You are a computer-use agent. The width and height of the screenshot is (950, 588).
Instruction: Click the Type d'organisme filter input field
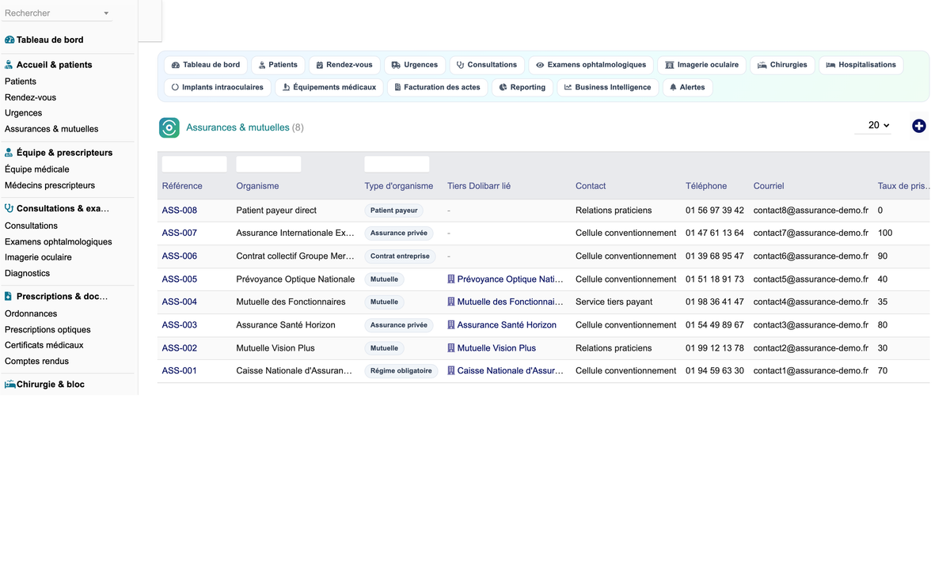click(x=397, y=164)
